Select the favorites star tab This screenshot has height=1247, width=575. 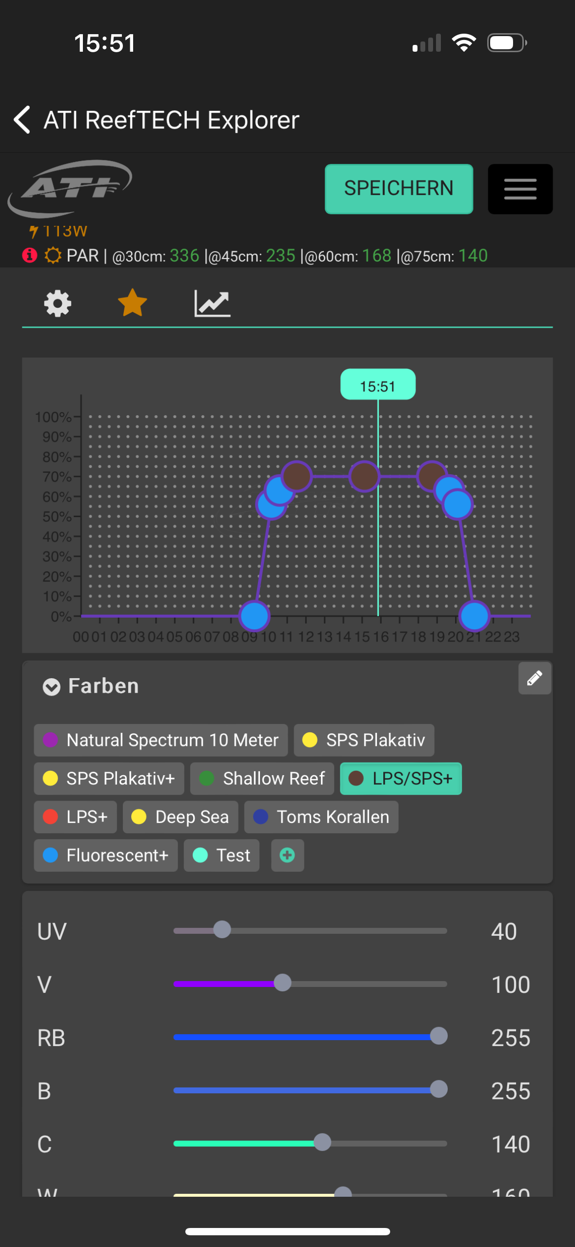point(132,303)
